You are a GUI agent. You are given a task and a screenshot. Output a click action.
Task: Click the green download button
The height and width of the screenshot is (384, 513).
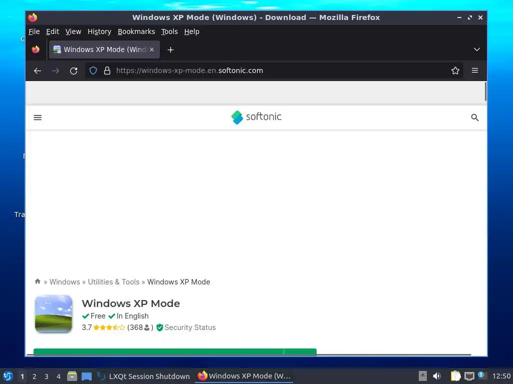175,352
